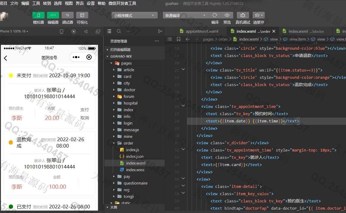This screenshot has height=213, width=346.
Task: Open the 微信开发者工具 menu
Action: tap(122, 3)
